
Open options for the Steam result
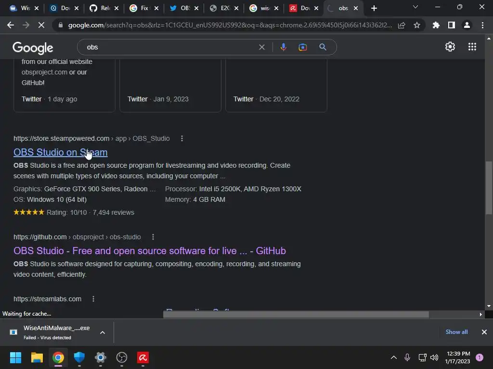point(182,138)
